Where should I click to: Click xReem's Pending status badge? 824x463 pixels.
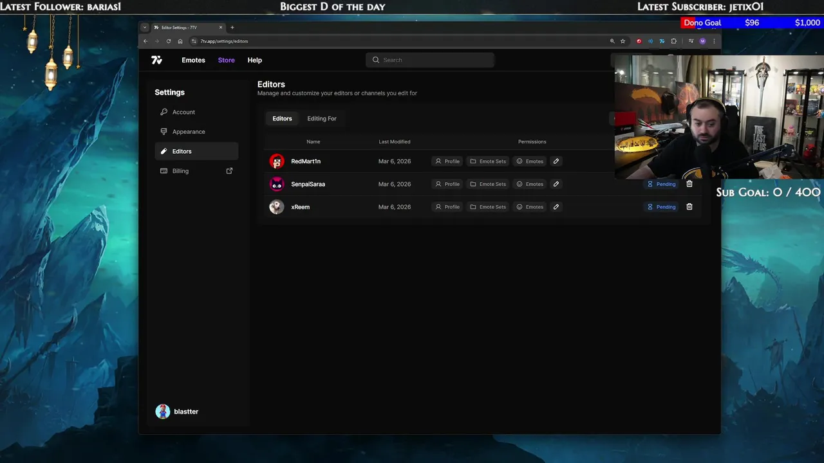click(x=661, y=207)
